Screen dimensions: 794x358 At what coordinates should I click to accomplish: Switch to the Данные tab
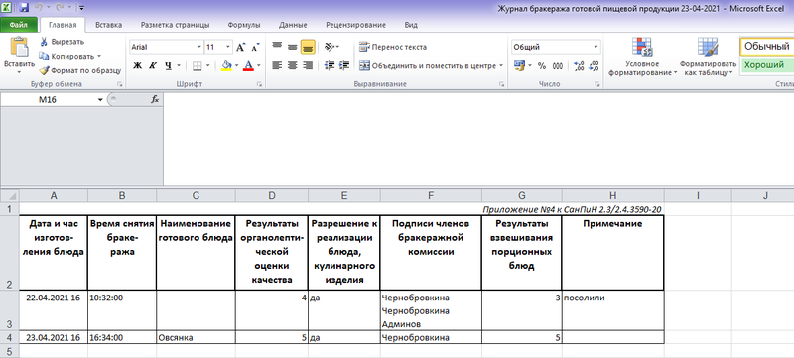pyautogui.click(x=293, y=25)
